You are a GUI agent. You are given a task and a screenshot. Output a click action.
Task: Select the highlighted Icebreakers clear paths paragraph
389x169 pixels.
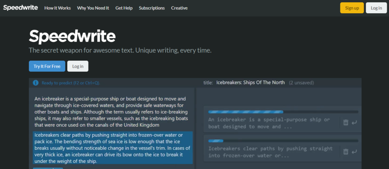[x=112, y=148]
